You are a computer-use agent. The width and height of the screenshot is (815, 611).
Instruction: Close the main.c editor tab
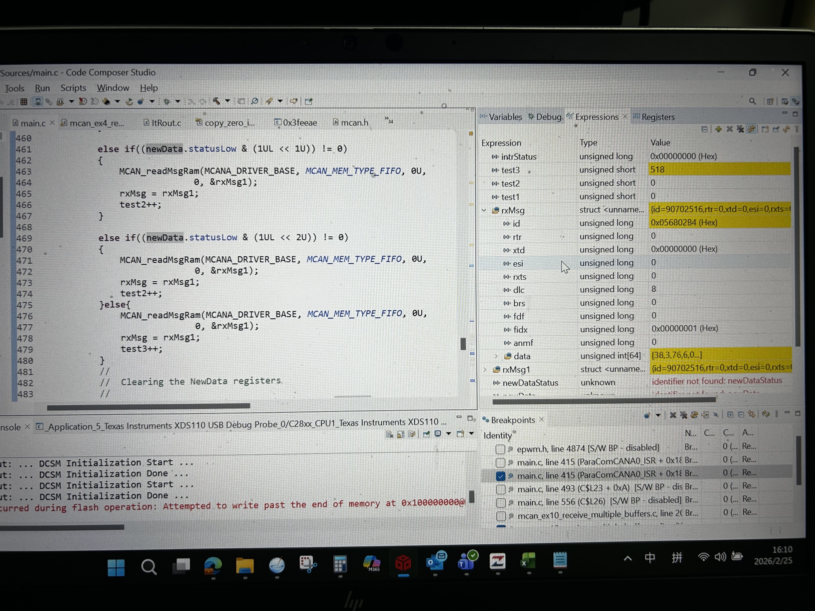coord(52,123)
